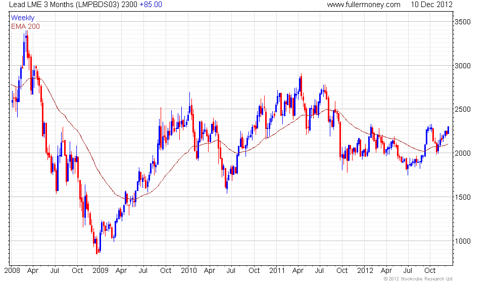The height and width of the screenshot is (283, 495).
Task: Click the '2008' year label on the time axis
Action: pyautogui.click(x=12, y=271)
